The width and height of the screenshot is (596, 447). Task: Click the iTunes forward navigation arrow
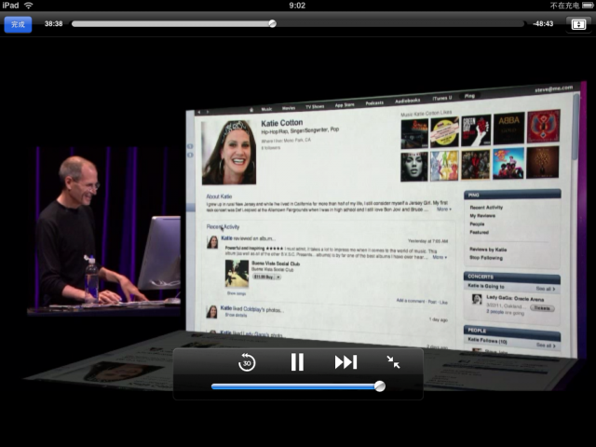pyautogui.click(x=207, y=112)
